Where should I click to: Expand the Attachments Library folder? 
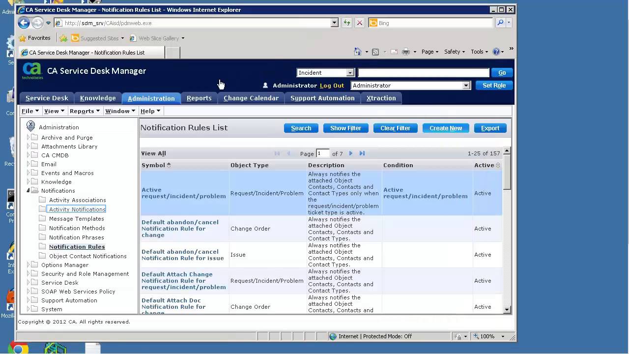point(28,147)
